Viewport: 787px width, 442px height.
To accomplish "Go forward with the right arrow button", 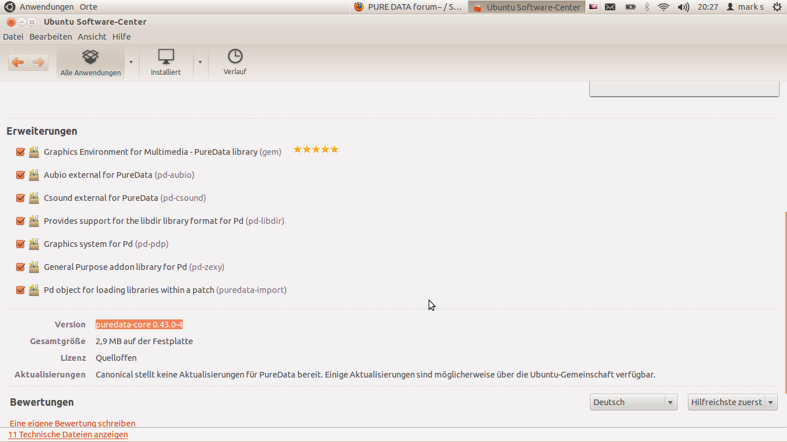I will click(38, 62).
